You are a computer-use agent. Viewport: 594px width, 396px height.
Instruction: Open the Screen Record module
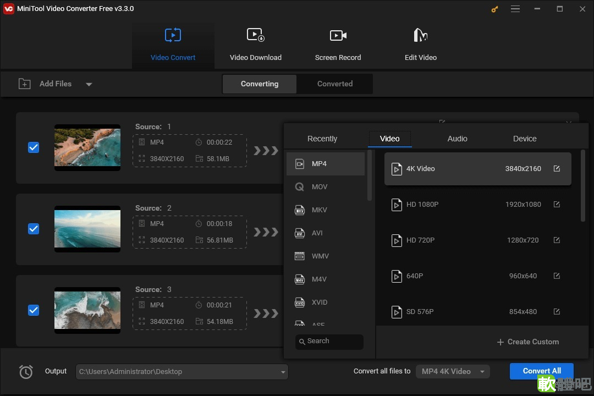click(338, 45)
